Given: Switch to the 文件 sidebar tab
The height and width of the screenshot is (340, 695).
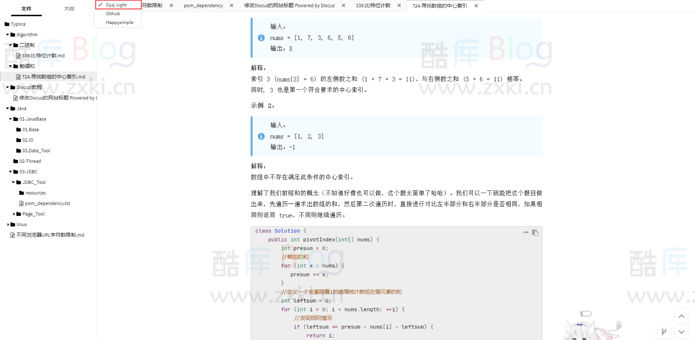Looking at the screenshot, I should point(27,9).
